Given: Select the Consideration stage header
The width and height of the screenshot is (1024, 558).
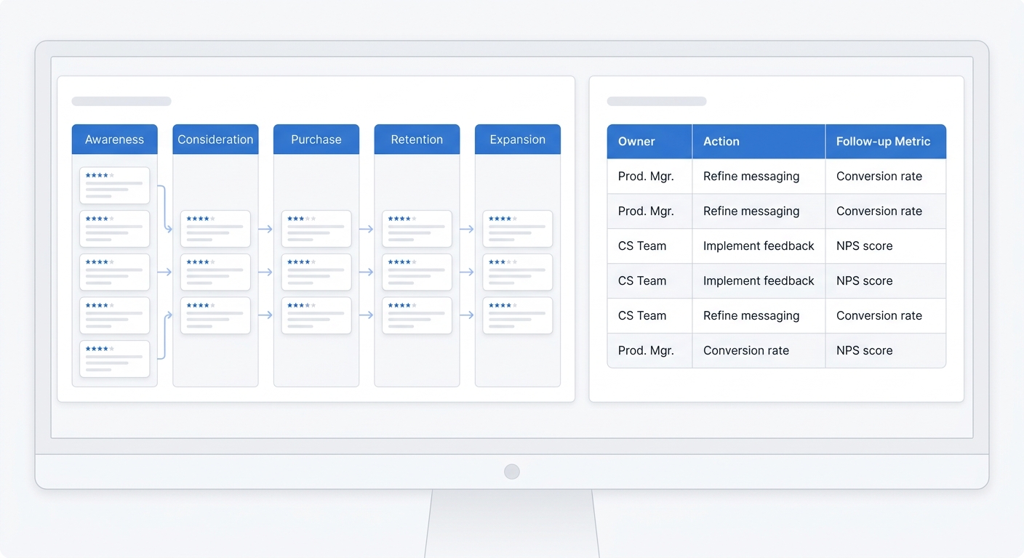Looking at the screenshot, I should click(x=215, y=139).
